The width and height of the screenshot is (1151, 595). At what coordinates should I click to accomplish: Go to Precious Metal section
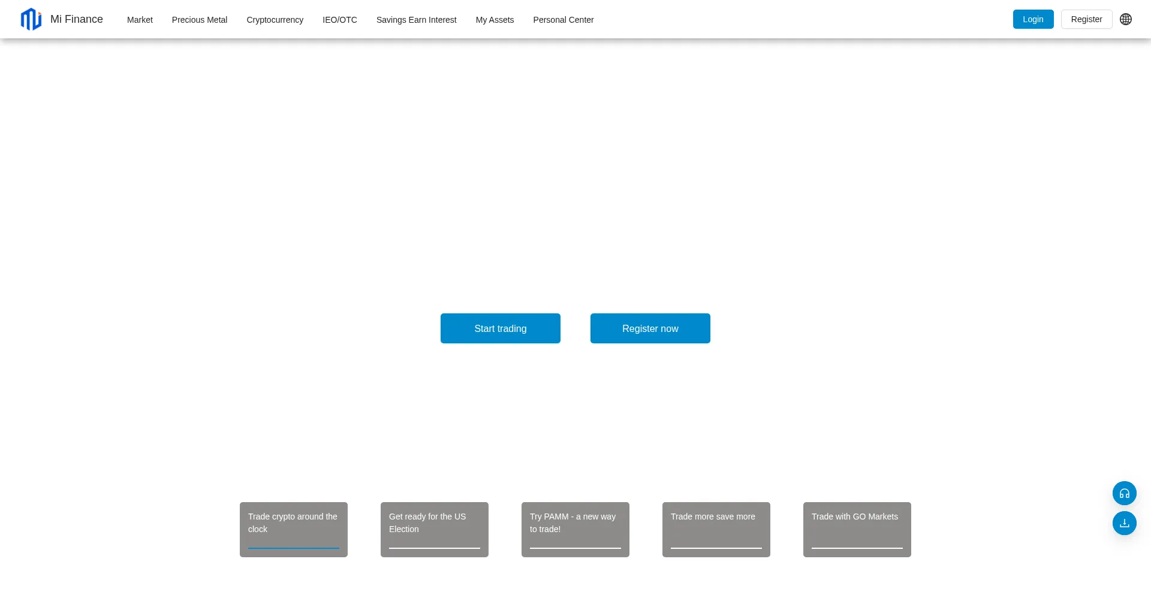[200, 20]
